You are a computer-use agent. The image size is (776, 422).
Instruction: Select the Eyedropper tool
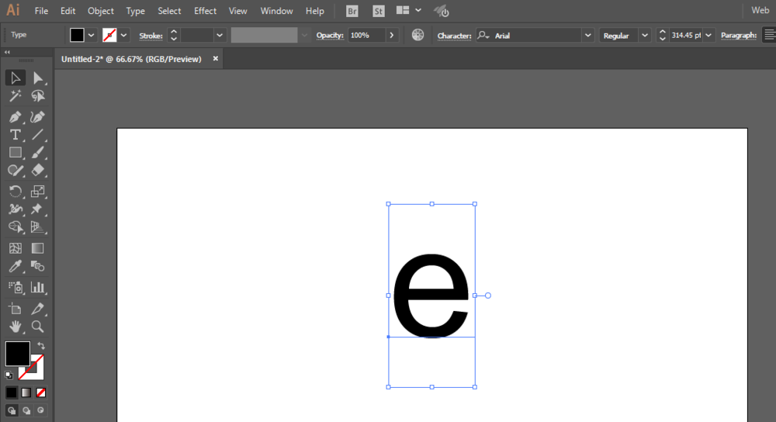click(x=15, y=267)
